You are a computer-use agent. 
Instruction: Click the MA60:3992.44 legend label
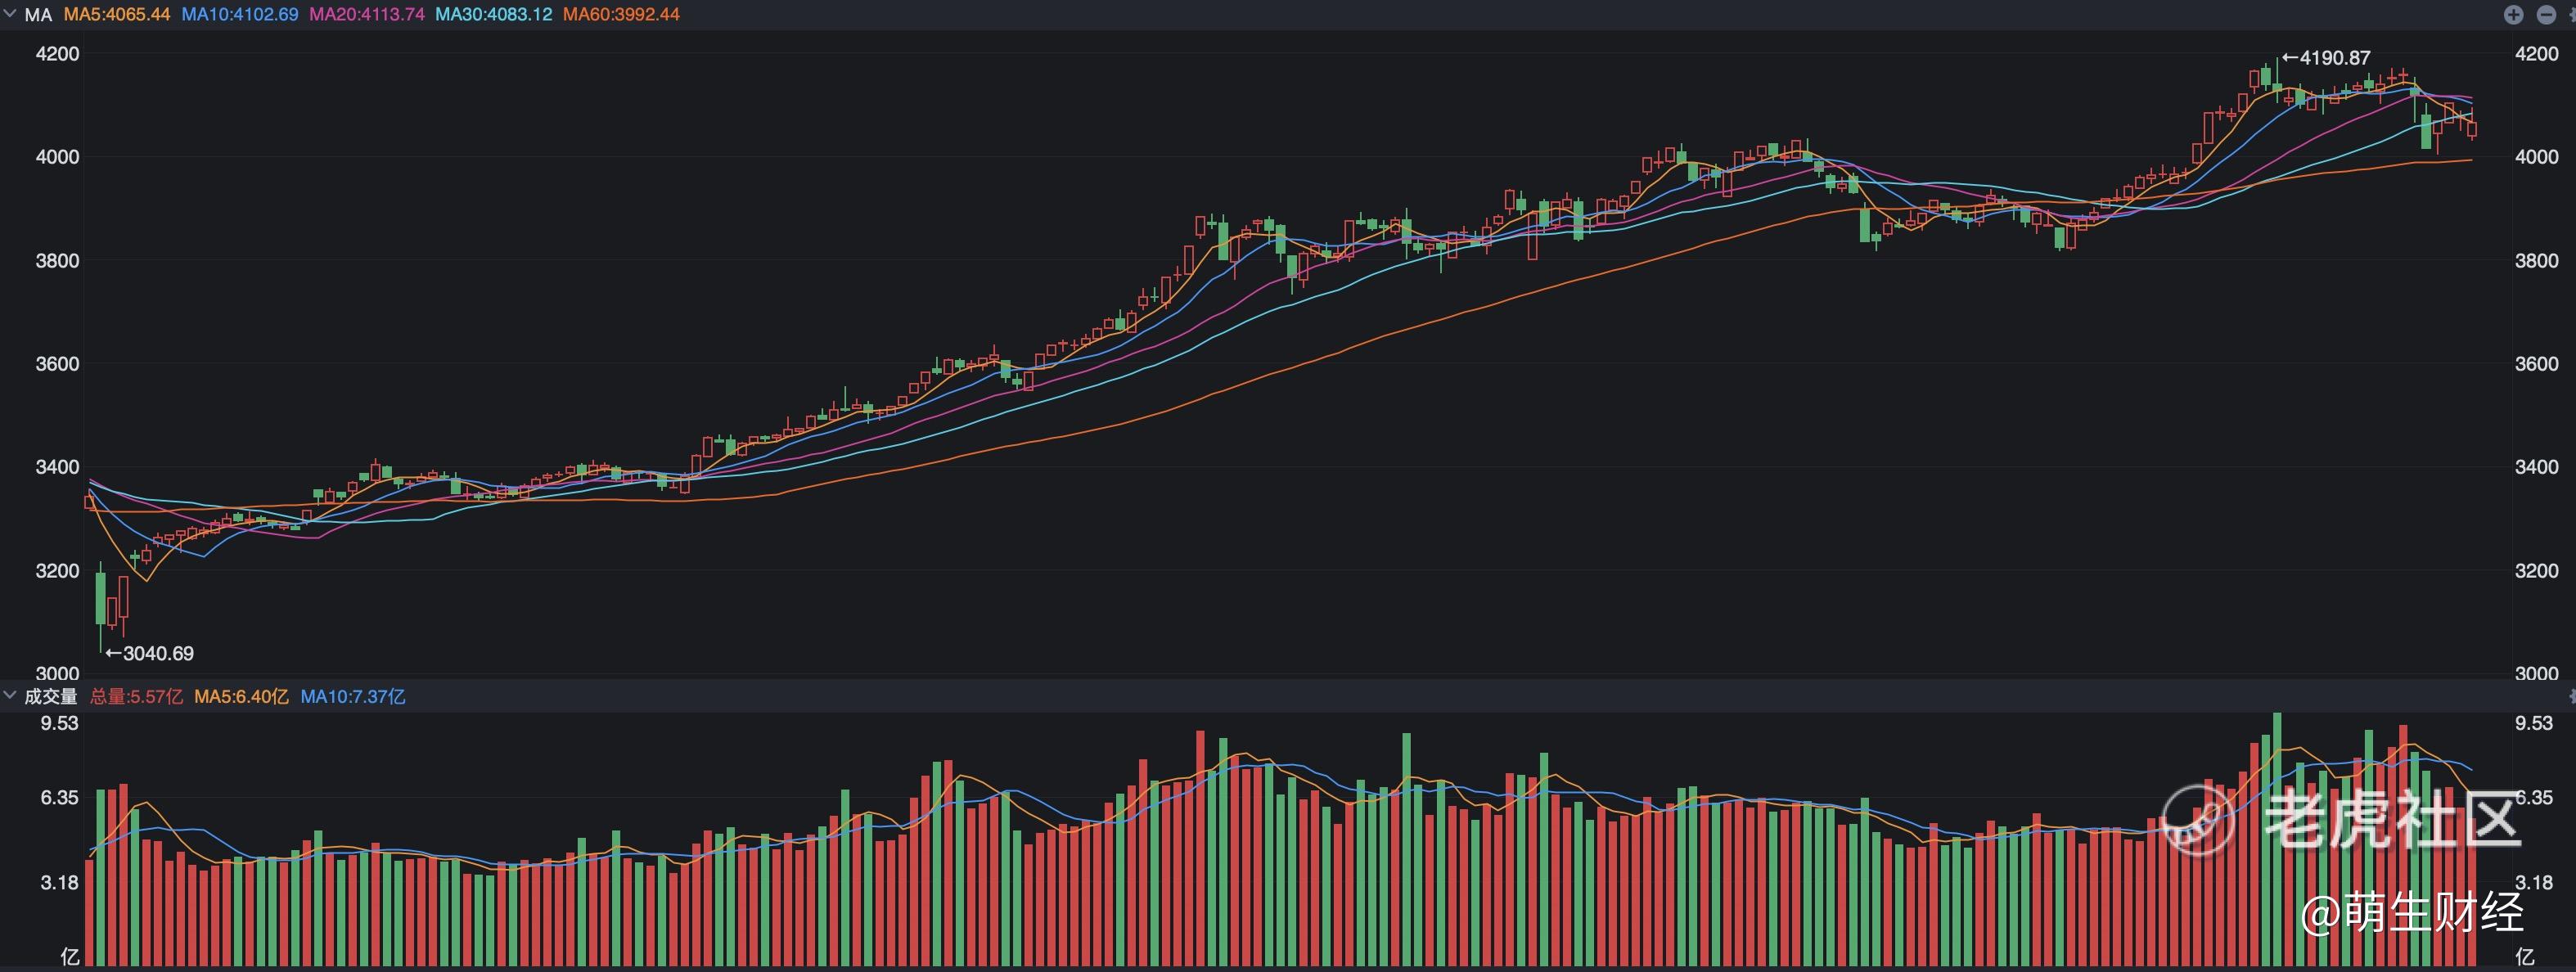[x=621, y=15]
